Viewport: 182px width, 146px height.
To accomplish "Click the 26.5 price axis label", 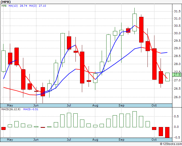I will (177, 89).
